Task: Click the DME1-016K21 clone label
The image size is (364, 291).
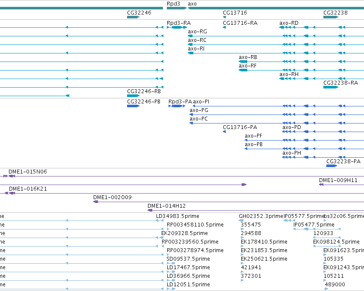Action: [x=28, y=189]
